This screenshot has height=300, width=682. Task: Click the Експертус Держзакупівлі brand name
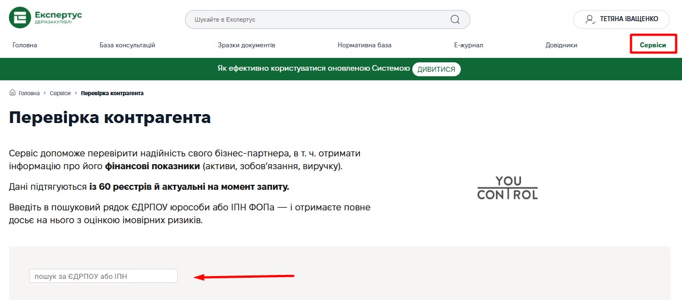(58, 17)
